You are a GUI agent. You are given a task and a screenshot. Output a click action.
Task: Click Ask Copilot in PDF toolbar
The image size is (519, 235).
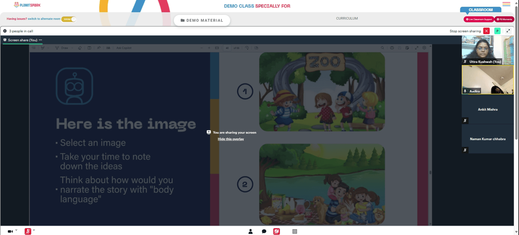[124, 48]
